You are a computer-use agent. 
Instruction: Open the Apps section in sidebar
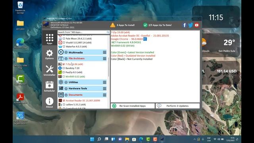click(x=49, y=39)
